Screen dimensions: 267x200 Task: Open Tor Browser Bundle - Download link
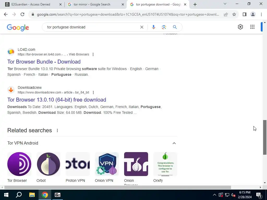pos(44,62)
